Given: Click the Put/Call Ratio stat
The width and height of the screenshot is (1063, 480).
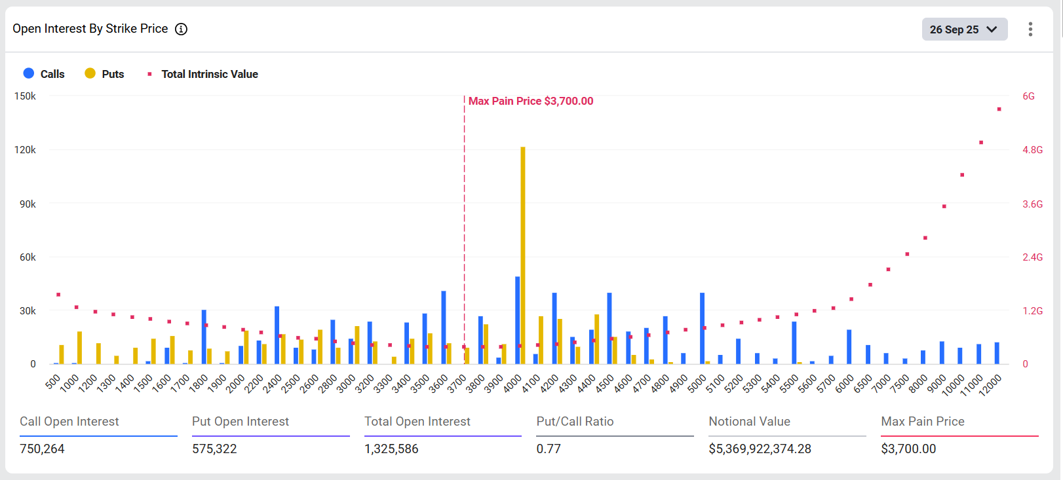Looking at the screenshot, I should tap(615, 435).
